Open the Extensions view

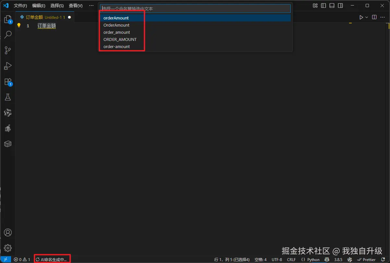pyautogui.click(x=7, y=81)
